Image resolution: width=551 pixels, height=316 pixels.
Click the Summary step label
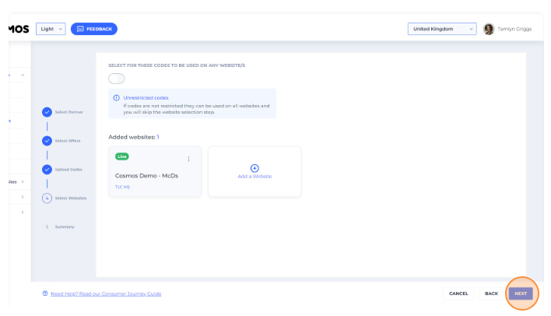click(65, 226)
